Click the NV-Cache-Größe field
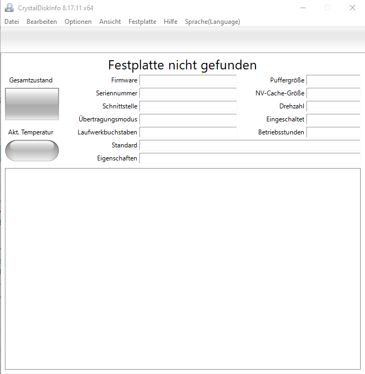The height and width of the screenshot is (374, 365). coord(334,93)
